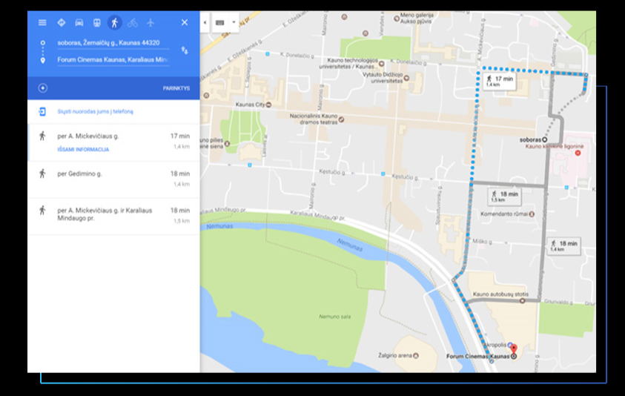Select route per A. Mickevičiaus g. ir Karaliaus Mindaugo pr.
This screenshot has height=396, width=625.
tap(113, 217)
